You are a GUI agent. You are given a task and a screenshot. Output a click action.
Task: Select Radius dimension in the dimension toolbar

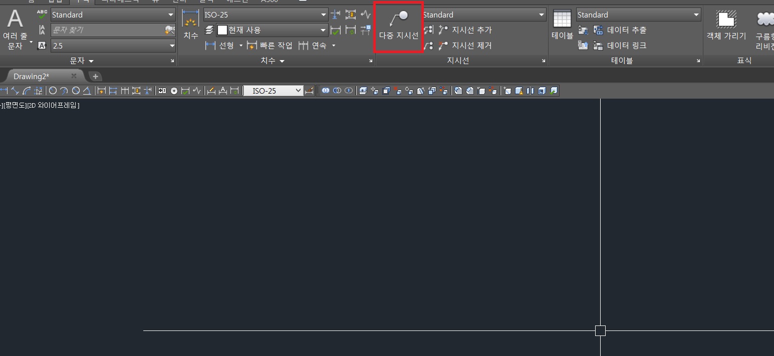pos(53,91)
